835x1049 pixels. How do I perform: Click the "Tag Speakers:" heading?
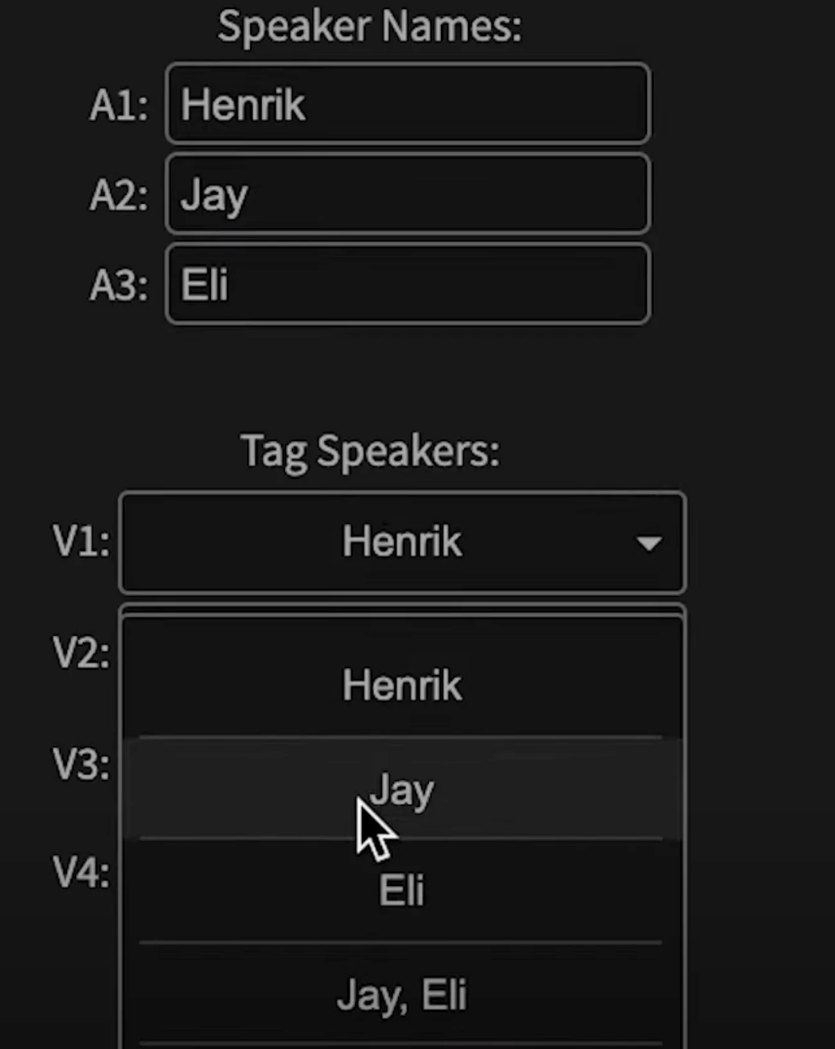tap(370, 451)
